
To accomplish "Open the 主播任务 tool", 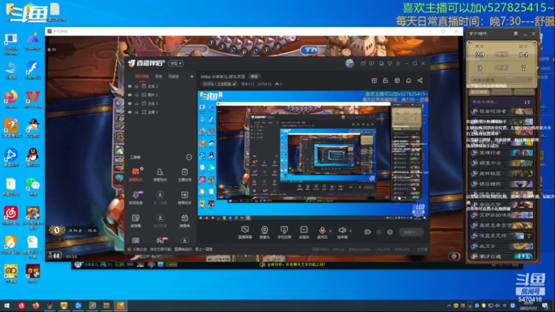I will click(x=185, y=175).
